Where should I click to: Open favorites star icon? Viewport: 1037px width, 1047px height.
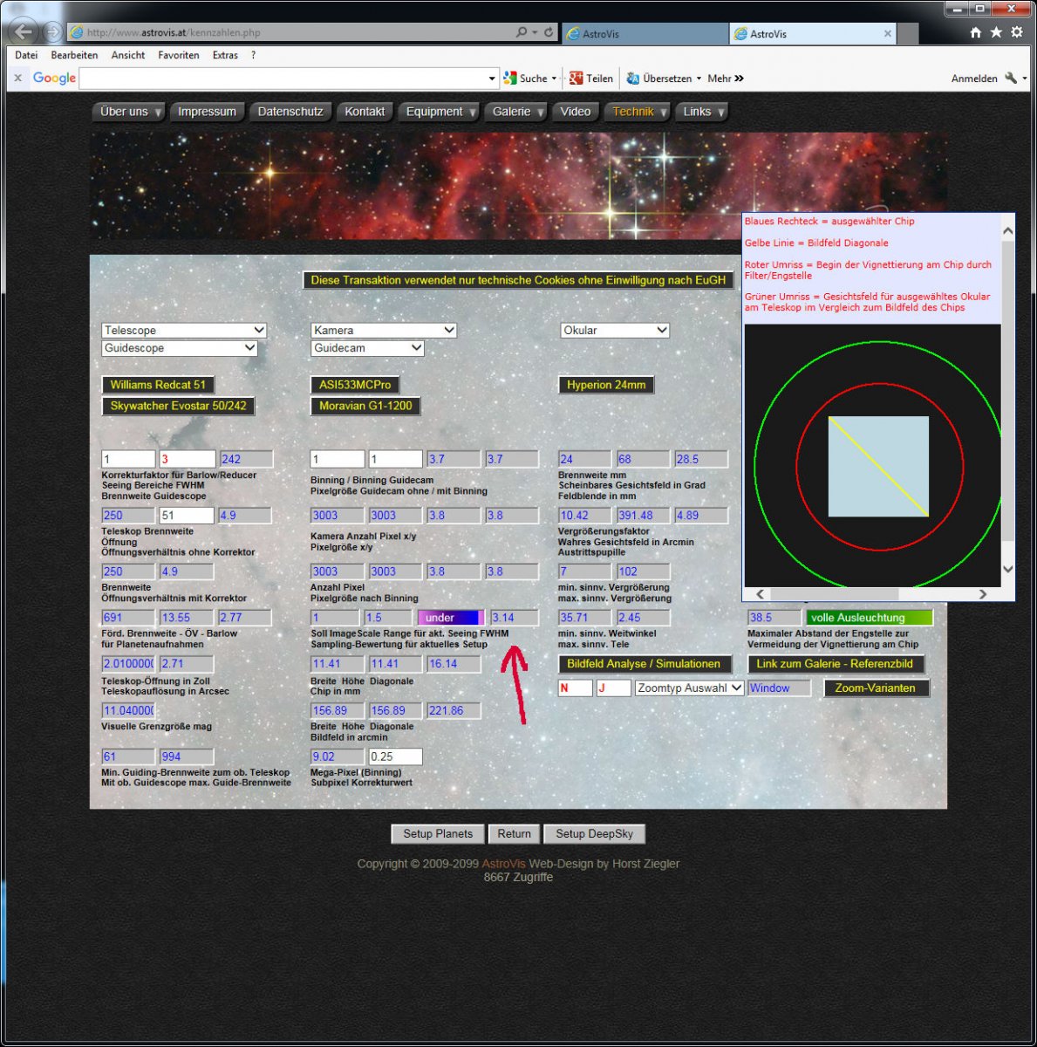tap(996, 32)
